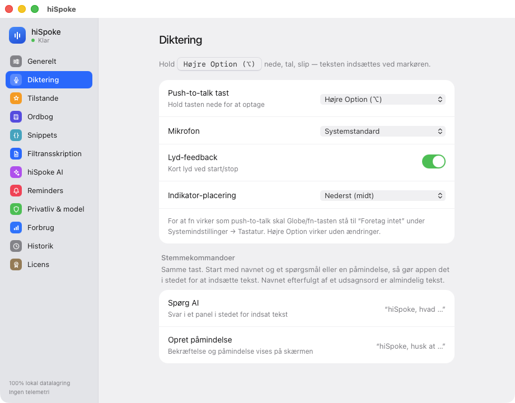
Task: Click the "hiSpoke, hvad ..." example phrase
Action: 415,310
